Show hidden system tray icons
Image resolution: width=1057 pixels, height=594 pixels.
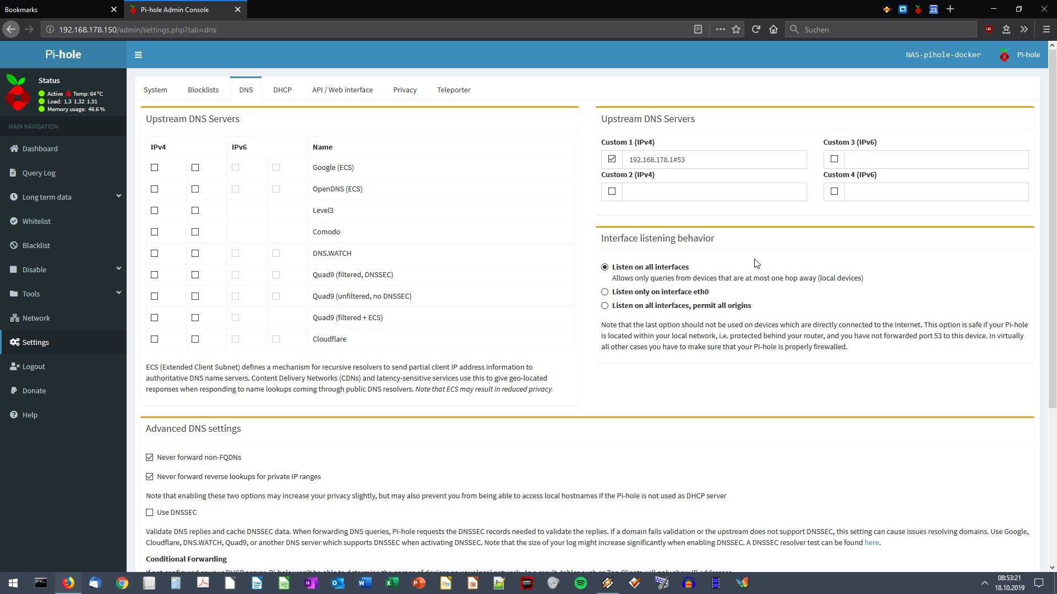coord(984,583)
